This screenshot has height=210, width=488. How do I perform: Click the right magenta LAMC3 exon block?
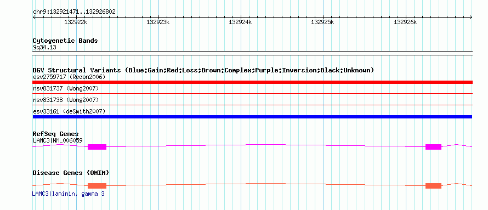(x=434, y=147)
